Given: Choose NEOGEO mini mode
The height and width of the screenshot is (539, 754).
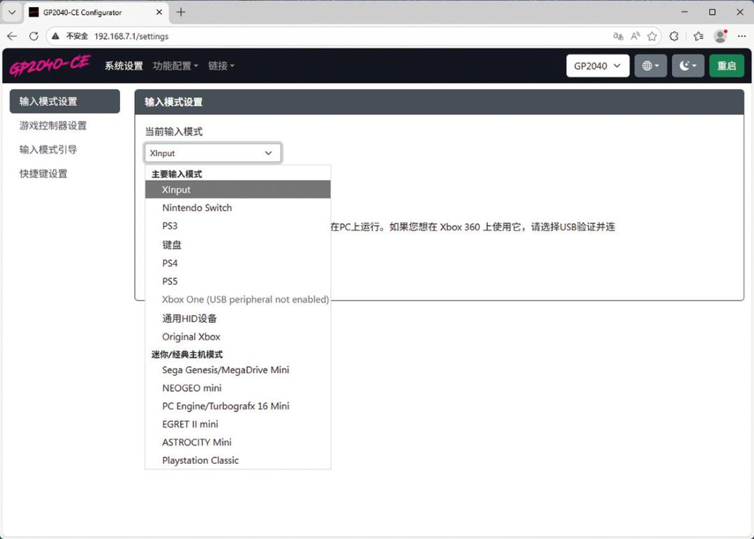Looking at the screenshot, I should (237, 388).
